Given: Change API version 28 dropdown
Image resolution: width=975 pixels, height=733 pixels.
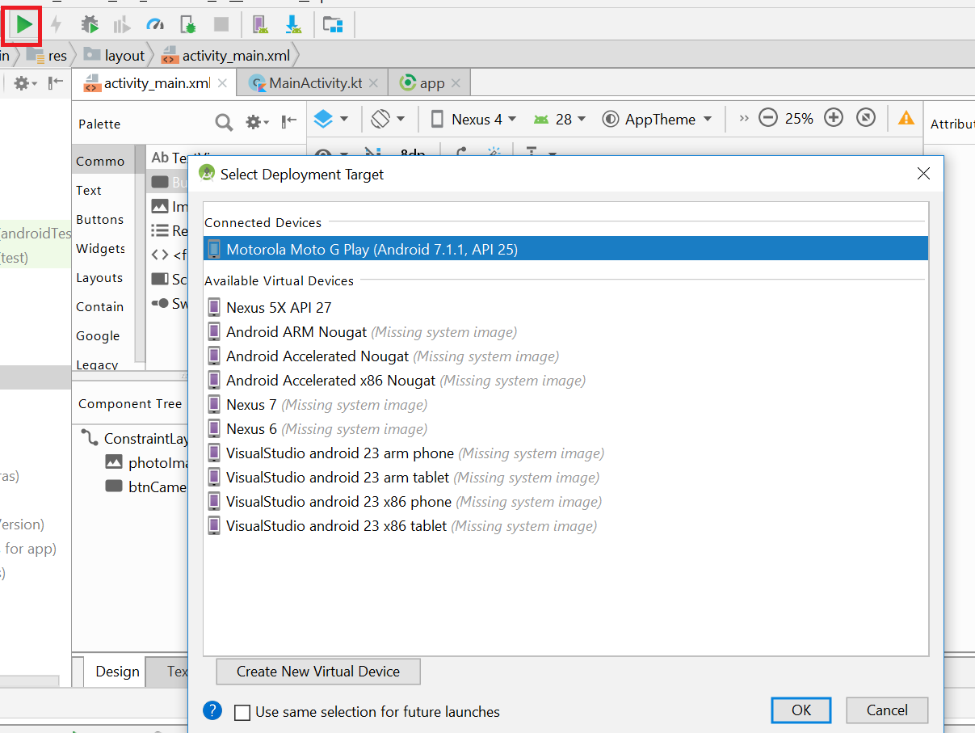Looking at the screenshot, I should point(560,120).
